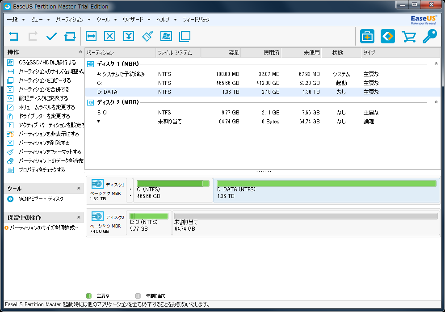Click the gray 未割り当て legend swatch

(138, 296)
